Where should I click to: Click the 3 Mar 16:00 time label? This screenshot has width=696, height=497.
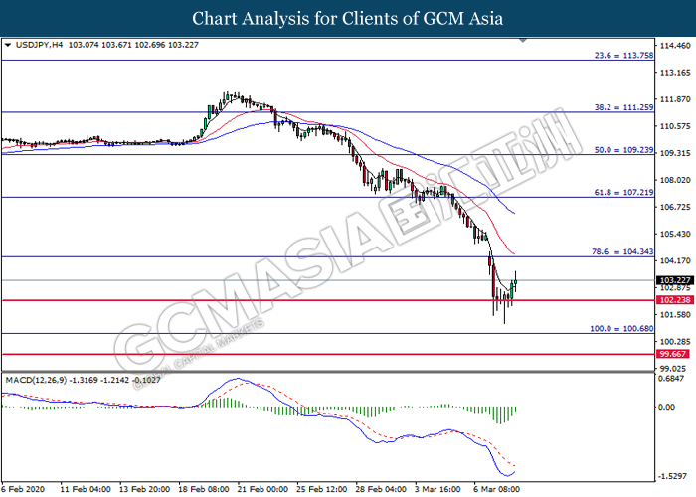pos(438,489)
